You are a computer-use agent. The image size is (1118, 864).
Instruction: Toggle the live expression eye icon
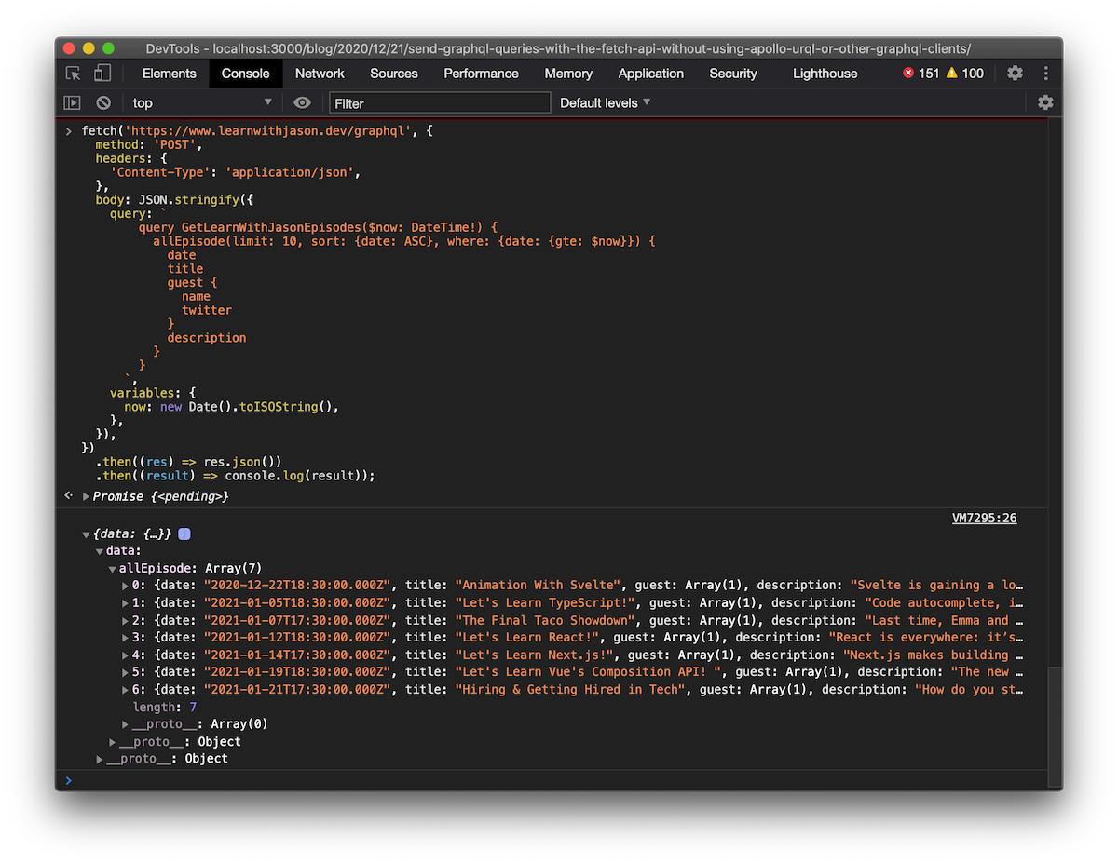coord(302,102)
